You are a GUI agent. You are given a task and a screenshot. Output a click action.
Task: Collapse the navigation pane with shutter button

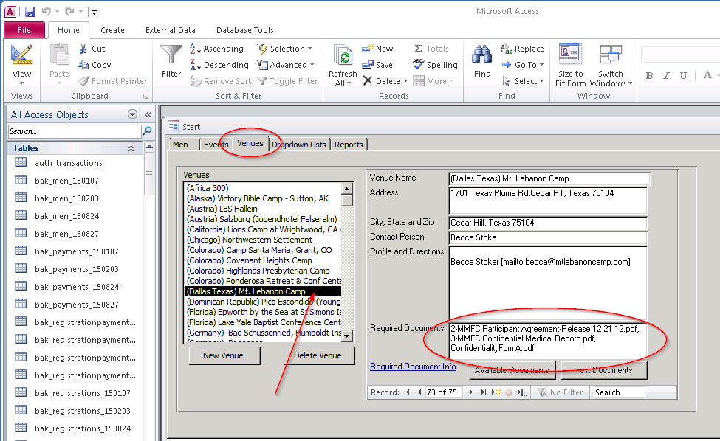coord(148,114)
